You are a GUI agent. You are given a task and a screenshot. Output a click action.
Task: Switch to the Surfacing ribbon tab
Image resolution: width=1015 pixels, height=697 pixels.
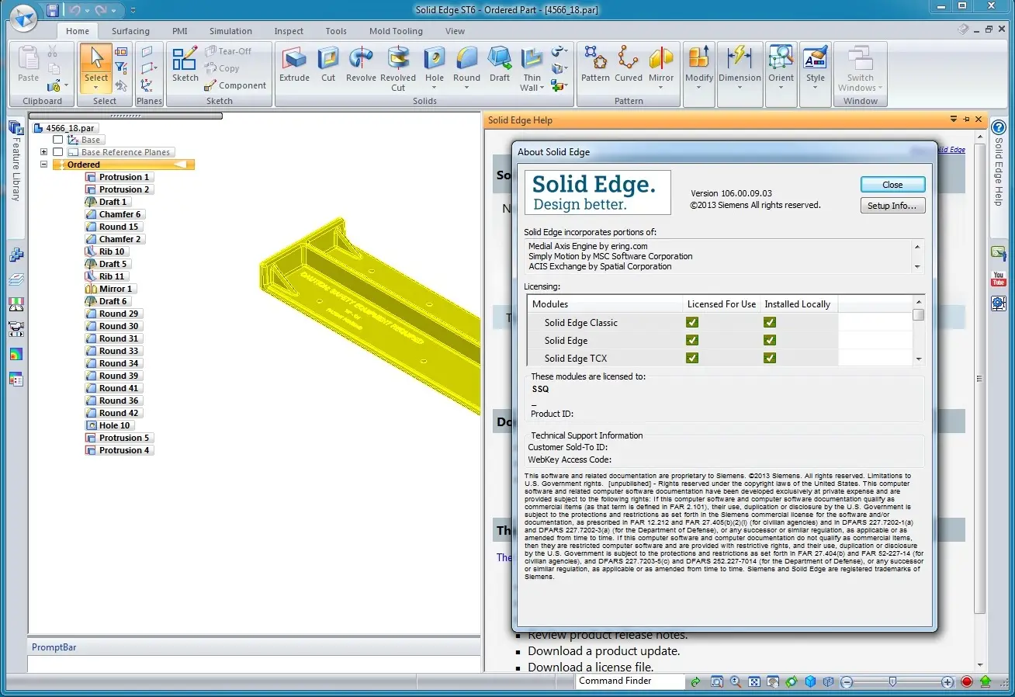click(130, 31)
